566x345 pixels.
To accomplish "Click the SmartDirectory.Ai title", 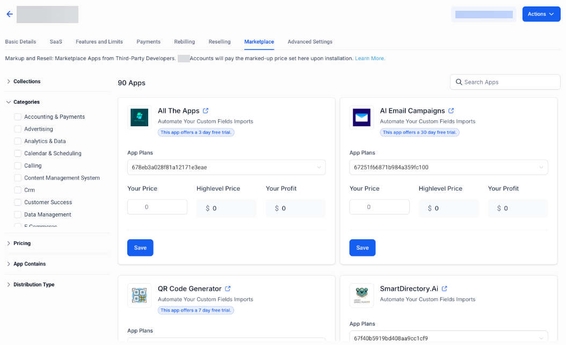I will pos(409,289).
